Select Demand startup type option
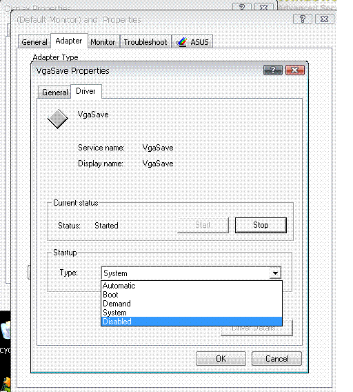Screen dimensions: 353x392 pos(192,304)
